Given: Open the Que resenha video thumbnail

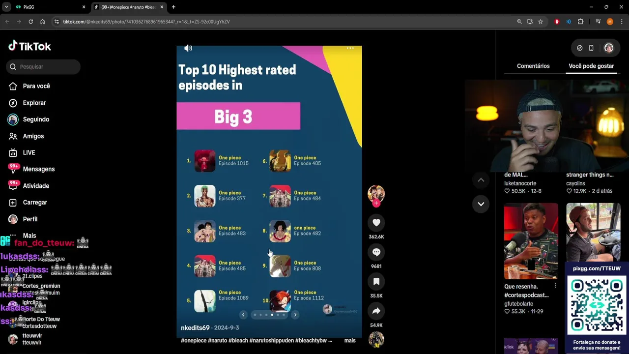Looking at the screenshot, I should [x=531, y=241].
